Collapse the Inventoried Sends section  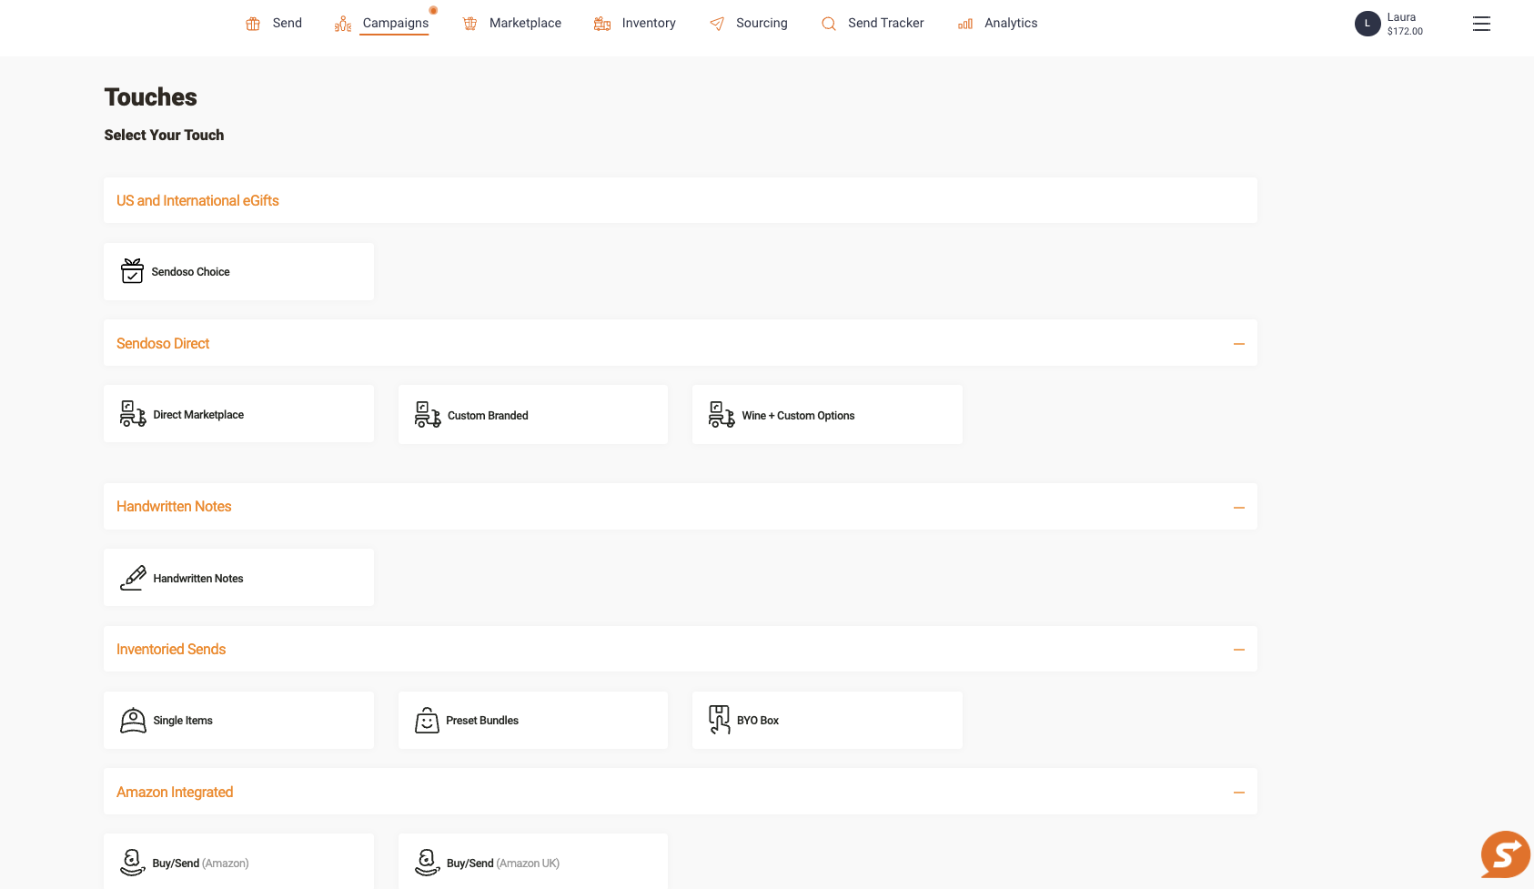pos(1238,650)
